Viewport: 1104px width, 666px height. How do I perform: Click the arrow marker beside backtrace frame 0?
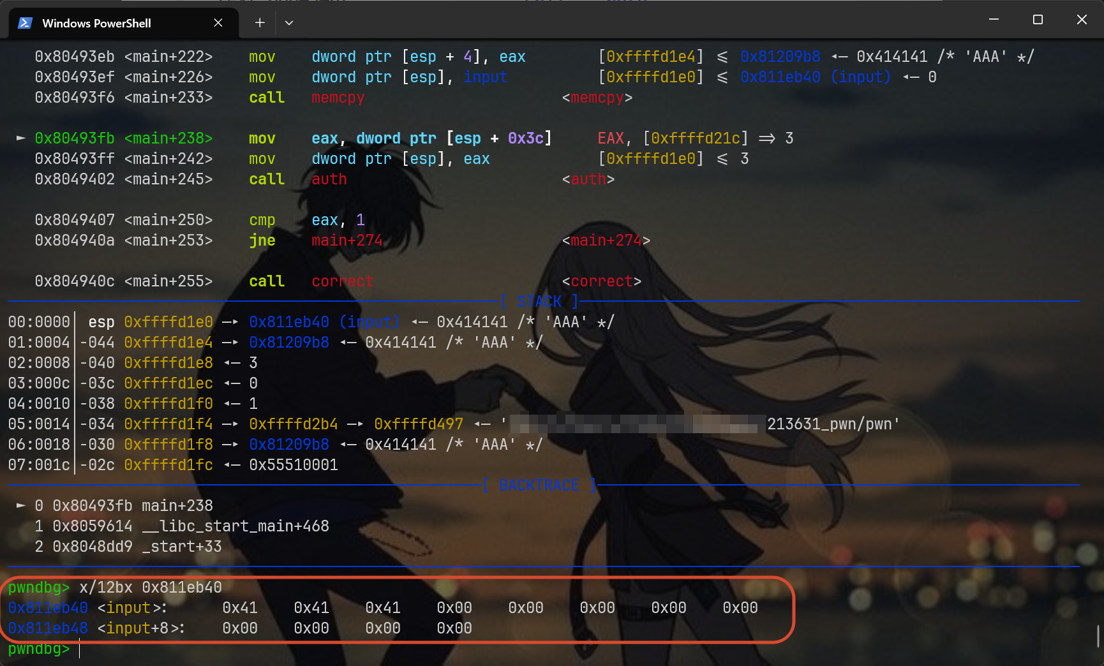click(x=20, y=506)
